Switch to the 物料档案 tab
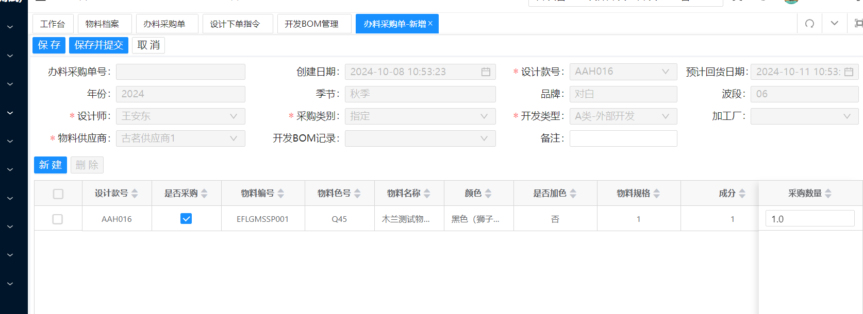This screenshot has width=863, height=314. coord(102,24)
